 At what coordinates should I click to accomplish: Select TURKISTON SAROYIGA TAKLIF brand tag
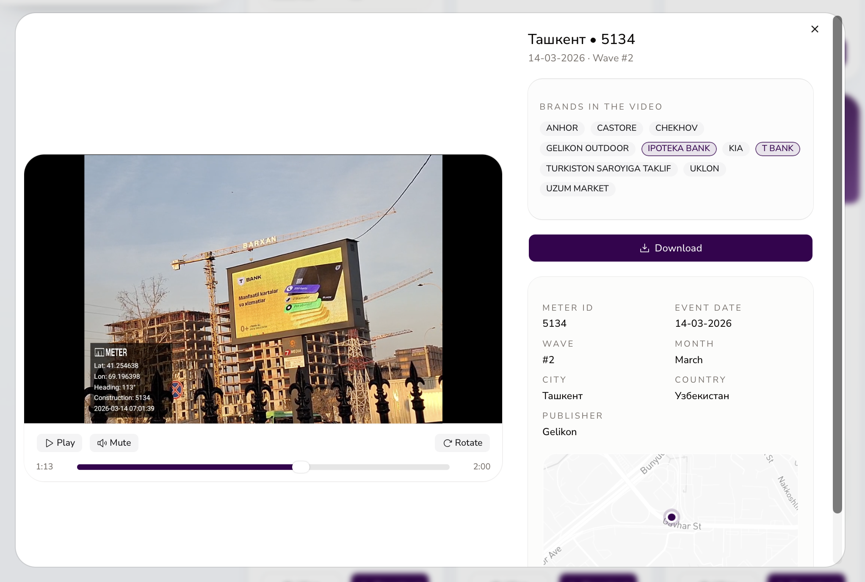pos(608,169)
